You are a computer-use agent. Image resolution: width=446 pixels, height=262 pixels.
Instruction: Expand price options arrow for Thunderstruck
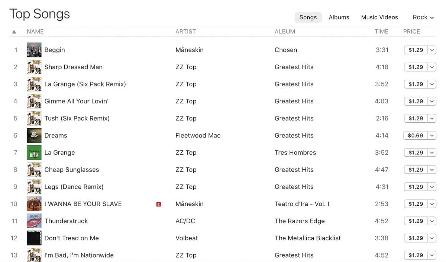point(432,221)
